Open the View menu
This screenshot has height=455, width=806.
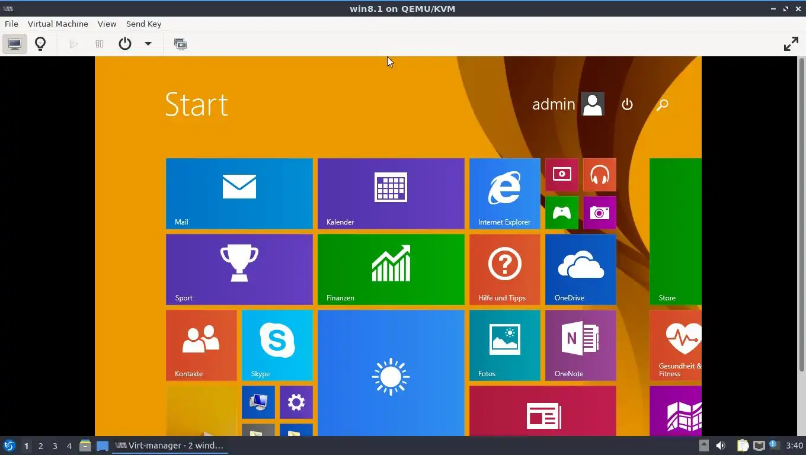click(107, 24)
